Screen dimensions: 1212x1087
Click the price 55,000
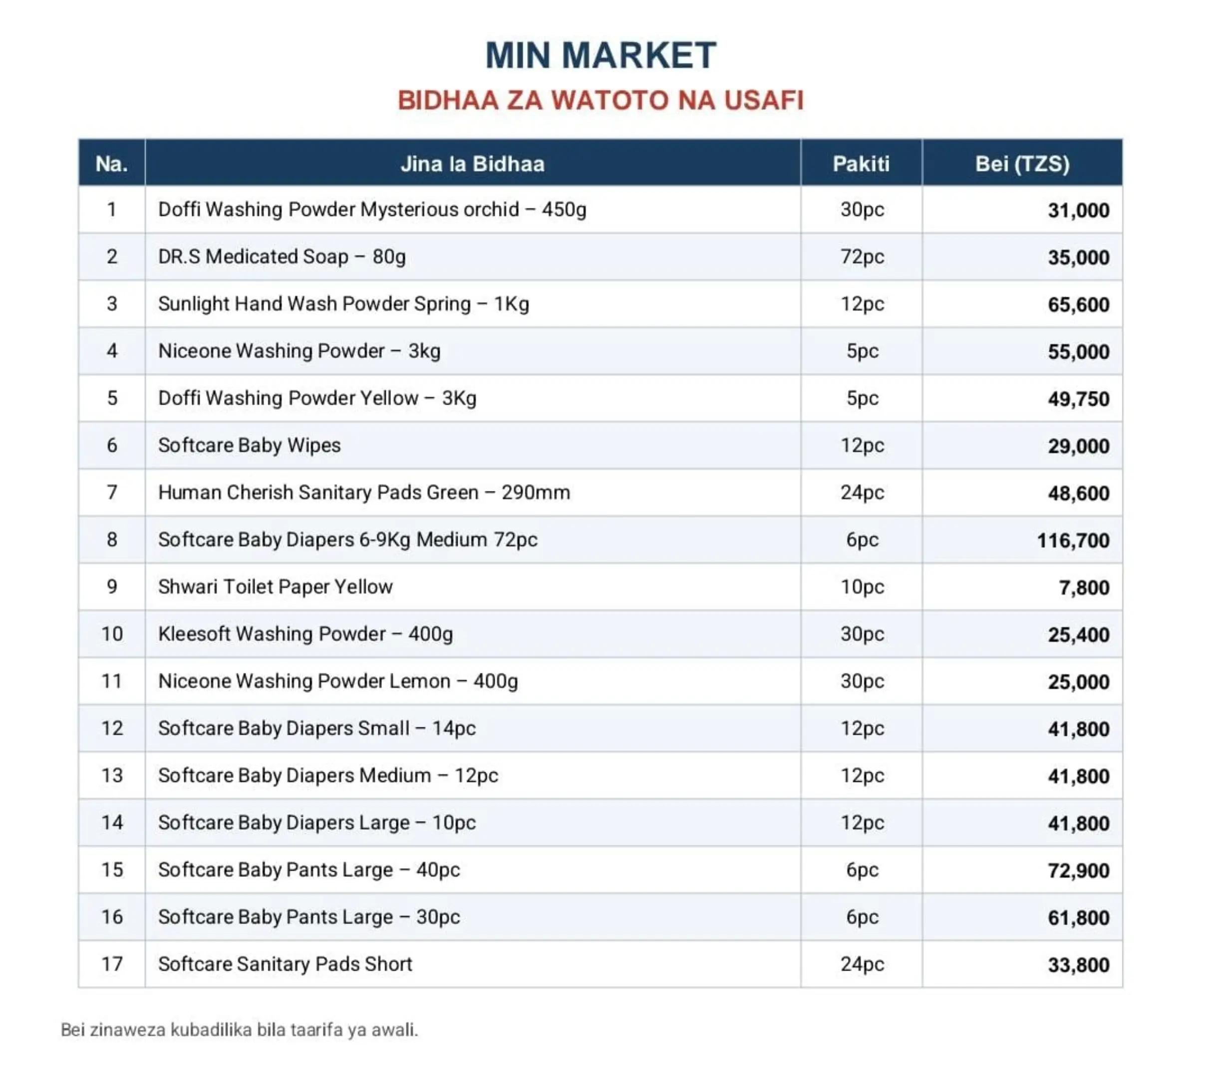[x=1078, y=352]
